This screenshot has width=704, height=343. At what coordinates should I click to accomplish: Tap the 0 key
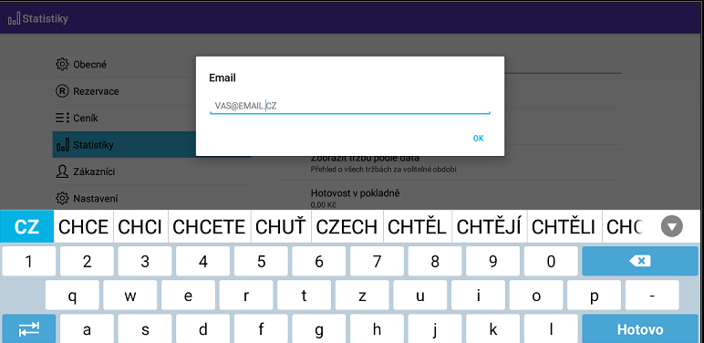(551, 261)
